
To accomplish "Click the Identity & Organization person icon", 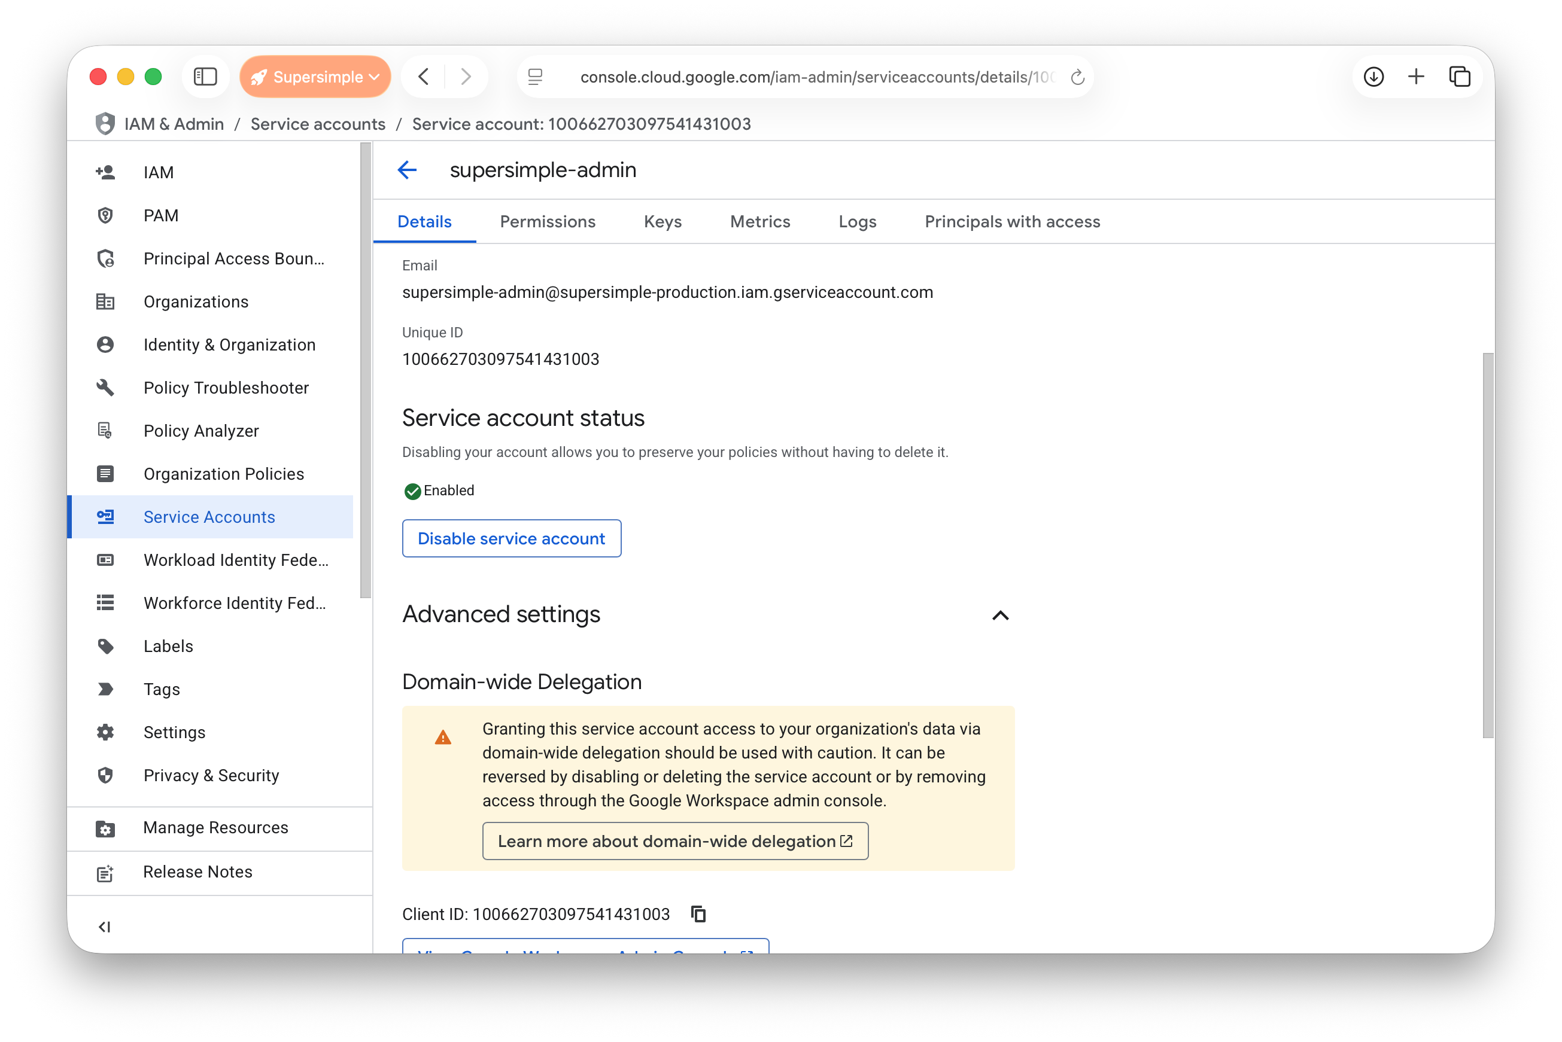I will pos(105,345).
